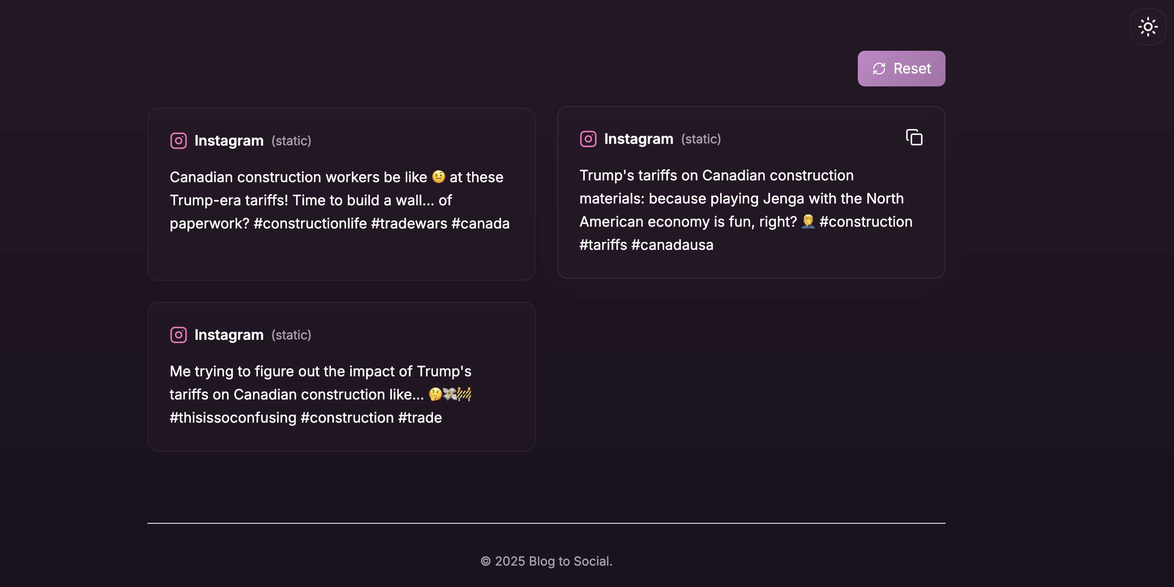Image resolution: width=1174 pixels, height=587 pixels.
Task: Toggle the light/dark theme sun icon
Action: [x=1148, y=27]
